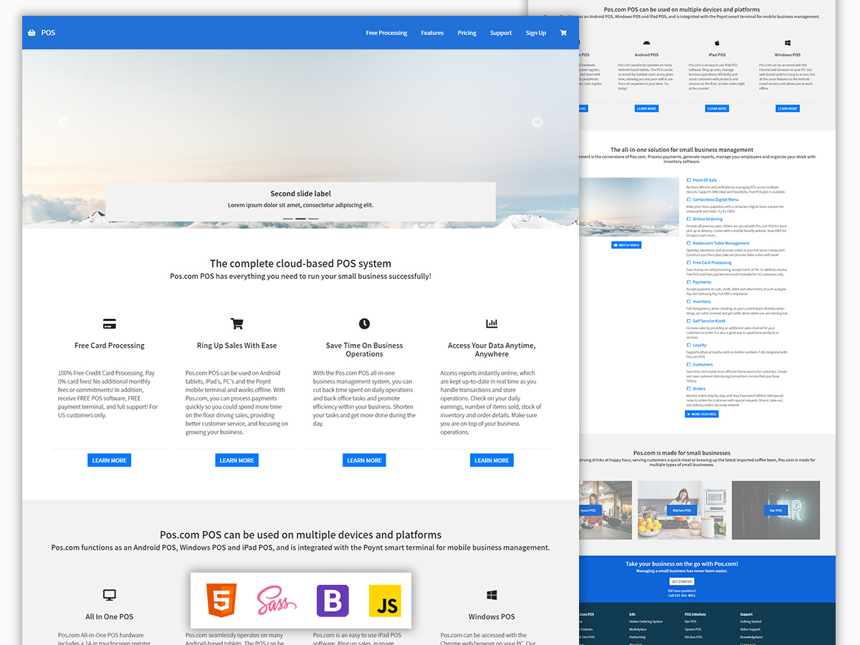This screenshot has height=645, width=860.
Task: Click Marketplace footer link
Action: 638,629
